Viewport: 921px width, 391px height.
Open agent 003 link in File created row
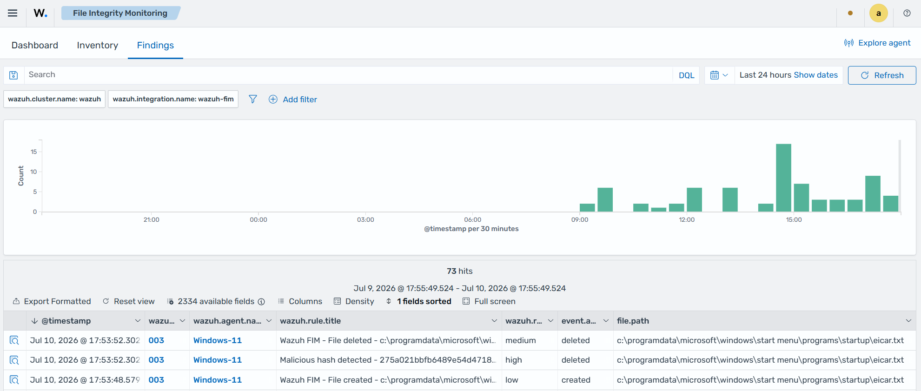(156, 380)
